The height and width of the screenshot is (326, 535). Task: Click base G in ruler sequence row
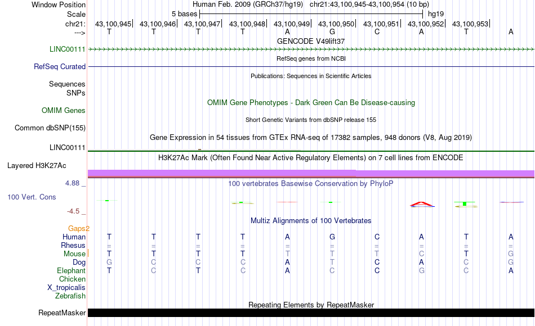[x=332, y=31]
